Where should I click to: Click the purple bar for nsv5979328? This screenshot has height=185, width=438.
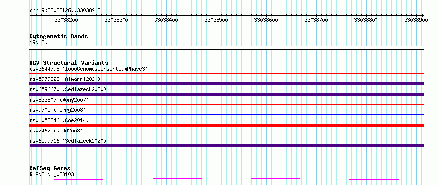pyautogui.click(x=226, y=84)
